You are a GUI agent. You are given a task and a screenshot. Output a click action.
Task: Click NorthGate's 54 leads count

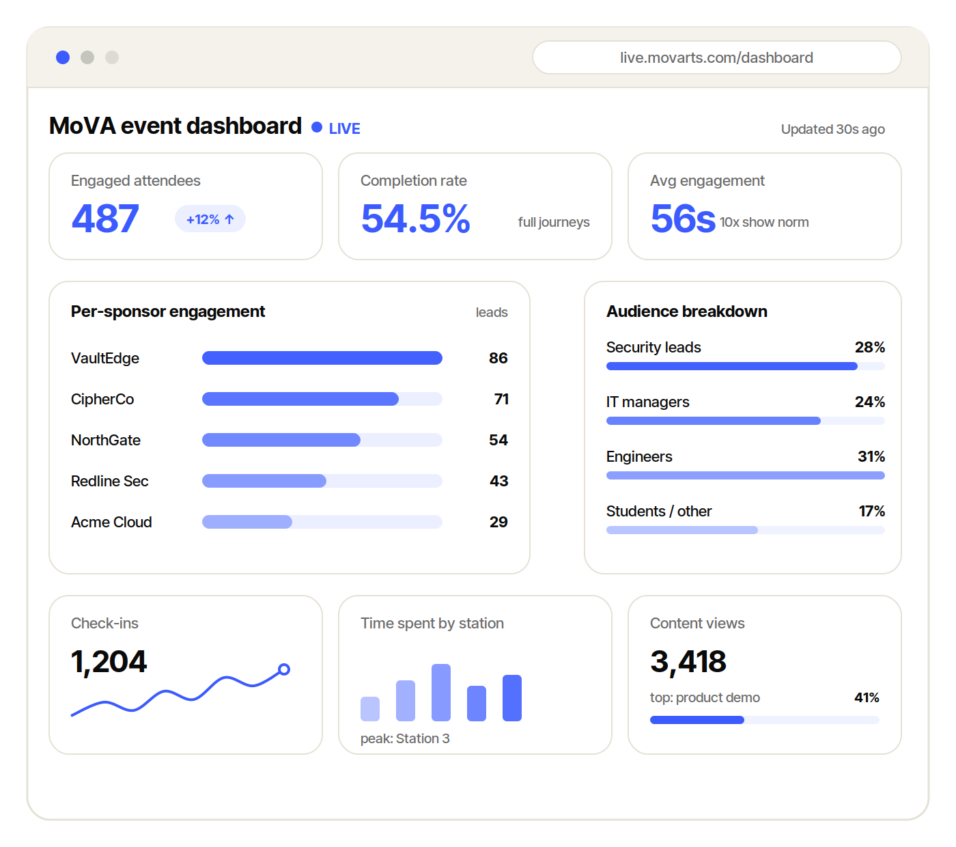point(498,440)
